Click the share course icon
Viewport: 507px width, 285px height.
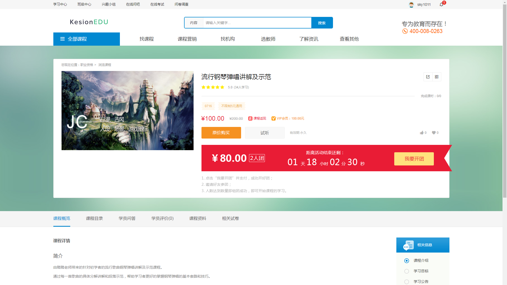428,77
